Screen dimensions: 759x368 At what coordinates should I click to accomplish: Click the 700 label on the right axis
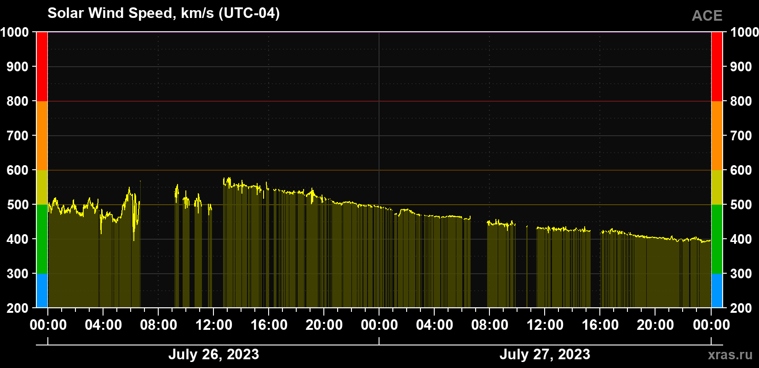[x=741, y=136]
